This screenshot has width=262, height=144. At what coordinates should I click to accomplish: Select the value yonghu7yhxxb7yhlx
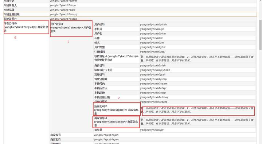(153, 47)
